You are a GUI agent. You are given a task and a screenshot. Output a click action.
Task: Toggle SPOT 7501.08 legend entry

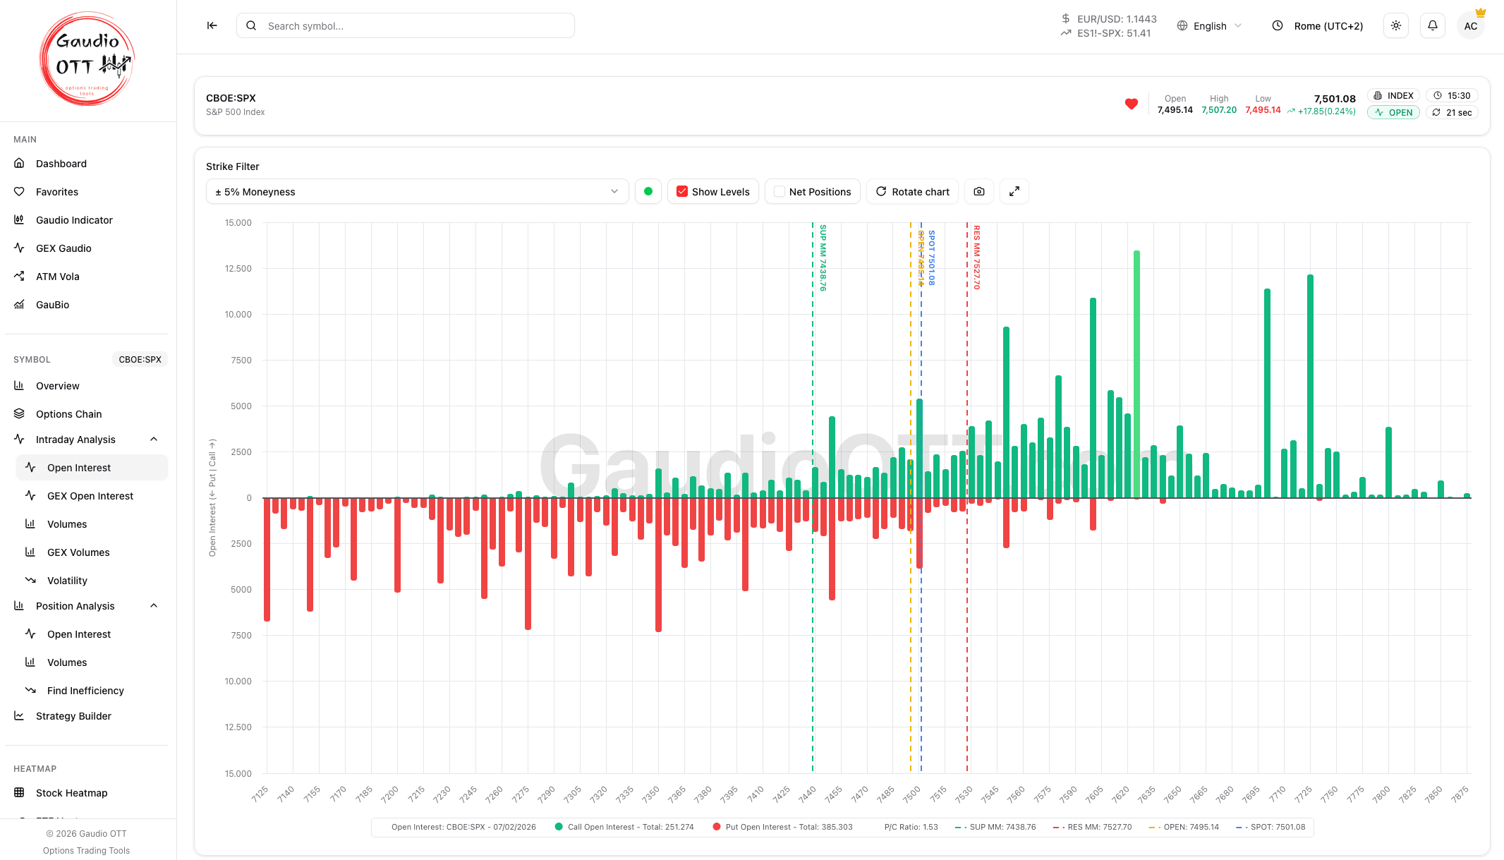pos(1270,827)
